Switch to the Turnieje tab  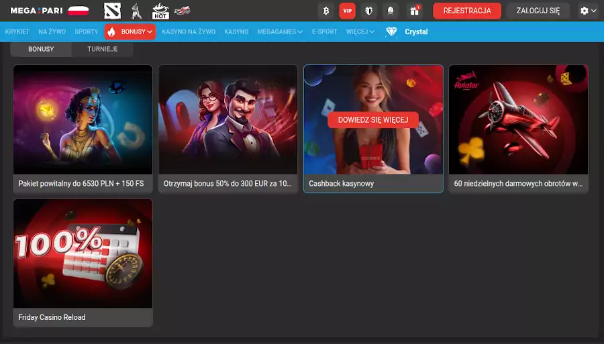(x=103, y=49)
